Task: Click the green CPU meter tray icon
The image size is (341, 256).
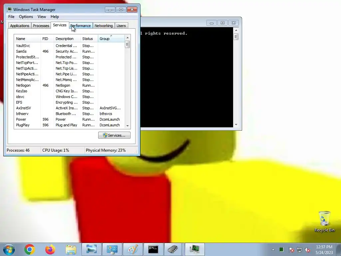Action: [281, 250]
